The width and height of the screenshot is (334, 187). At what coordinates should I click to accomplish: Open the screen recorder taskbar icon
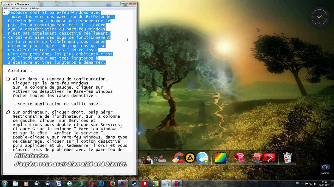tap(177, 184)
